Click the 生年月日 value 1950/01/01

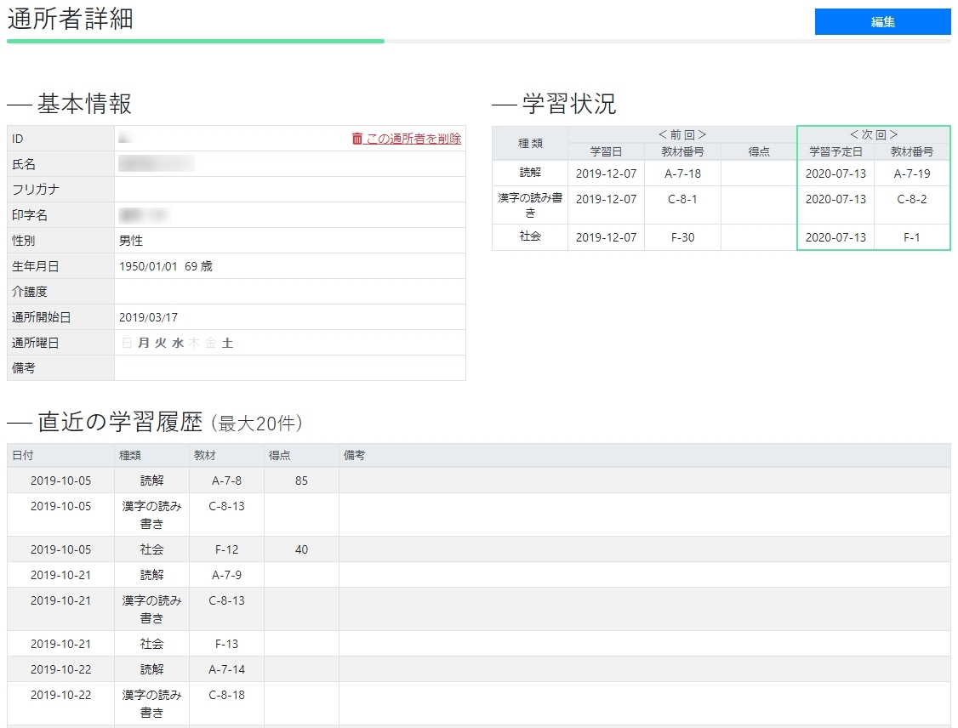[148, 266]
